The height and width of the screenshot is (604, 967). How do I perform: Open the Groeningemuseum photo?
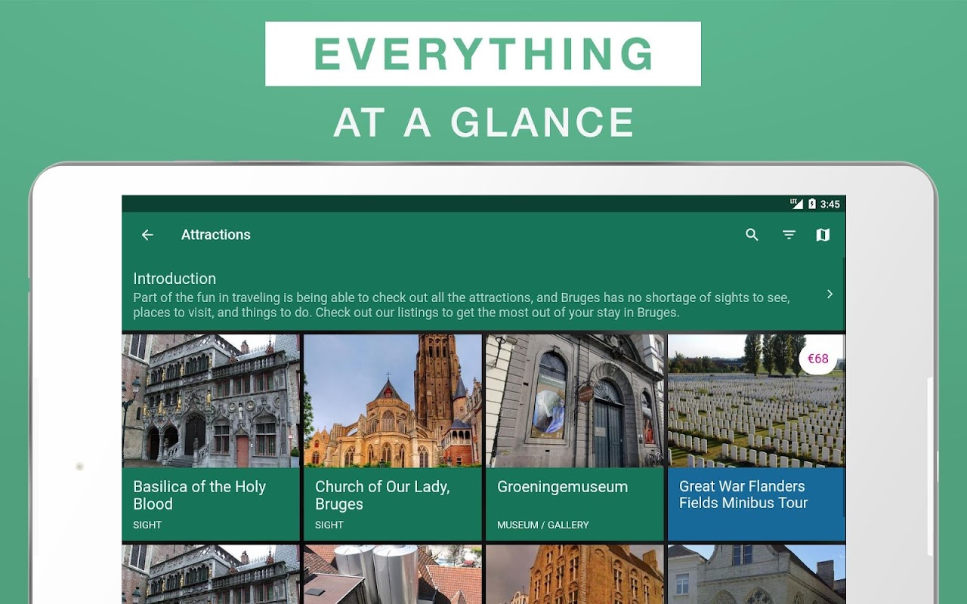coord(575,401)
